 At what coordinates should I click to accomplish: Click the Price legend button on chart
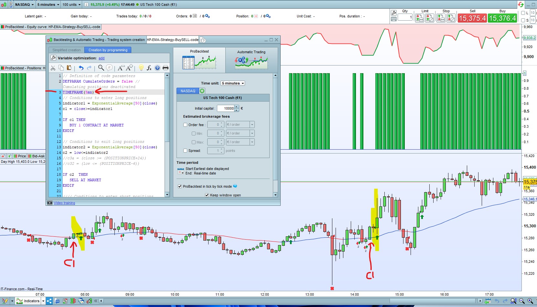click(20, 156)
